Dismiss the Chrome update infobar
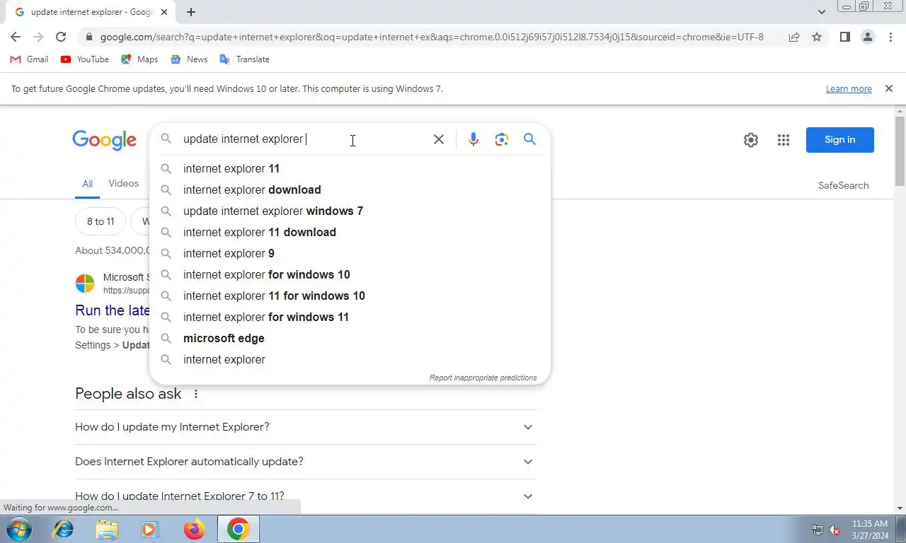Image resolution: width=906 pixels, height=543 pixels. click(889, 88)
